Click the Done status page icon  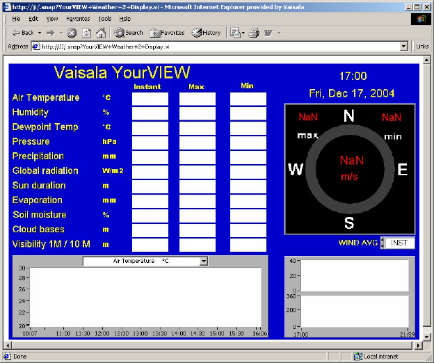[x=8, y=356]
